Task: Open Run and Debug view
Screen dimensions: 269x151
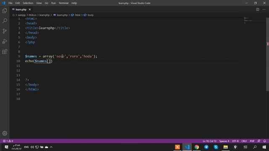Action: coord(5,41)
